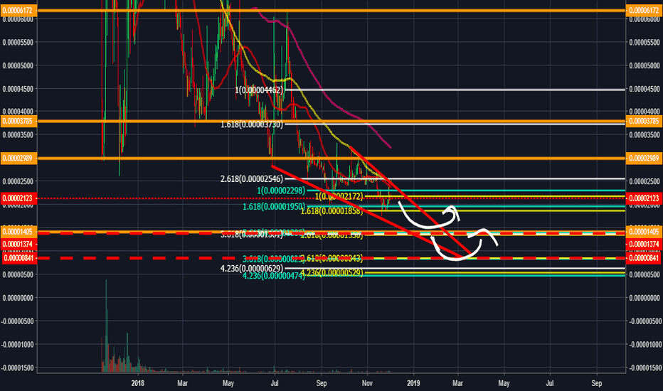The width and height of the screenshot is (663, 391).
Task: Select the Fib label 1.618(0.00003730)
Action: pyautogui.click(x=252, y=124)
